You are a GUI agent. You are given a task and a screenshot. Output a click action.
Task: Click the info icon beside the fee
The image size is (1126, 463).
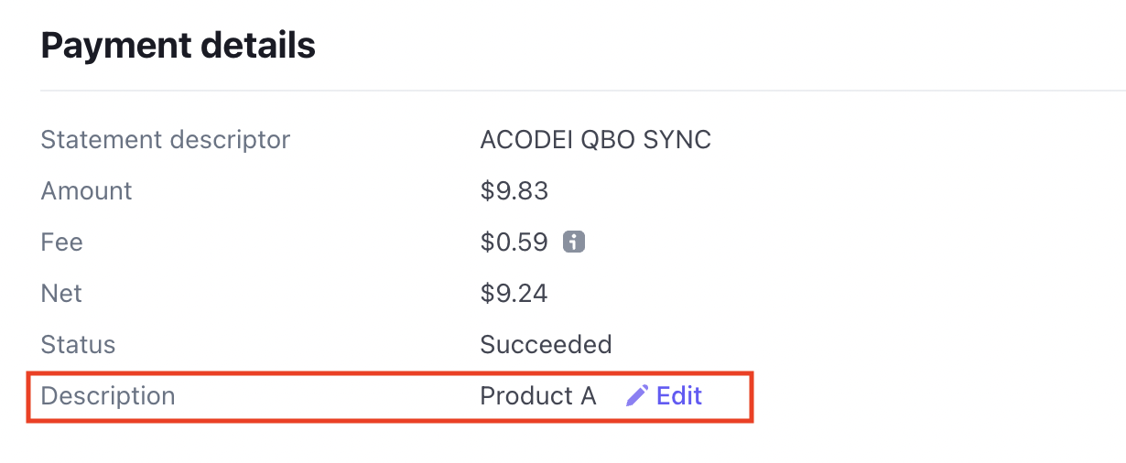(574, 242)
